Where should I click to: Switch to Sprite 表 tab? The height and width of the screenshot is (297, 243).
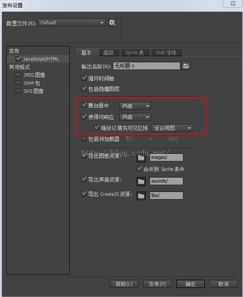[135, 53]
